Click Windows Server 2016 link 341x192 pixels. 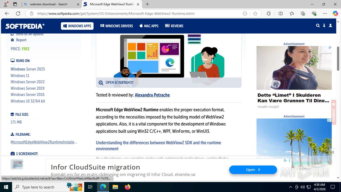coord(28,94)
